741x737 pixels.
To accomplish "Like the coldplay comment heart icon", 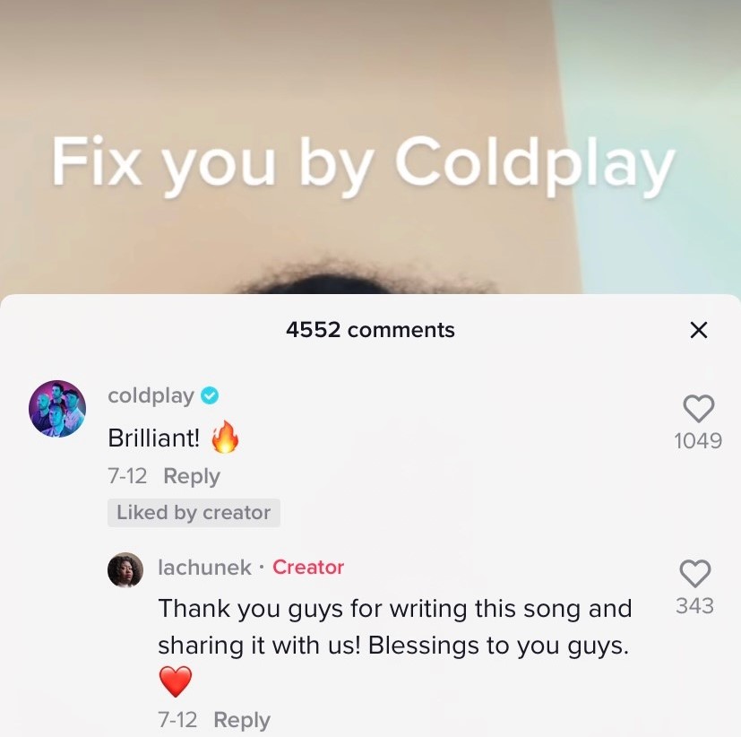I will pyautogui.click(x=699, y=408).
